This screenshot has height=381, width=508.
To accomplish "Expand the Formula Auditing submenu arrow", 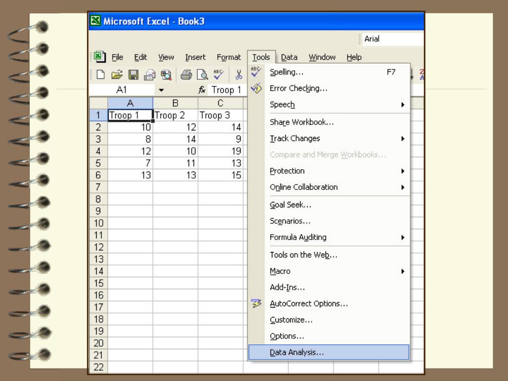I will click(x=403, y=238).
